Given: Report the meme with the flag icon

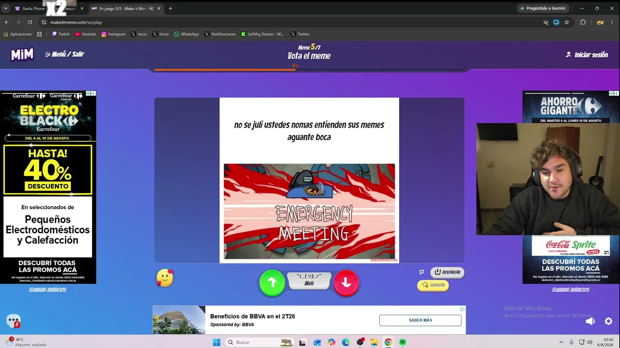Looking at the screenshot, I should pyautogui.click(x=421, y=272).
